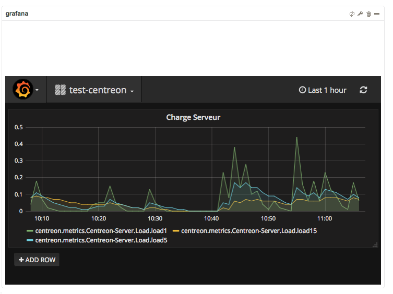Click the green load1 legend color swatch
The height and width of the screenshot is (294, 393).
tap(30, 231)
